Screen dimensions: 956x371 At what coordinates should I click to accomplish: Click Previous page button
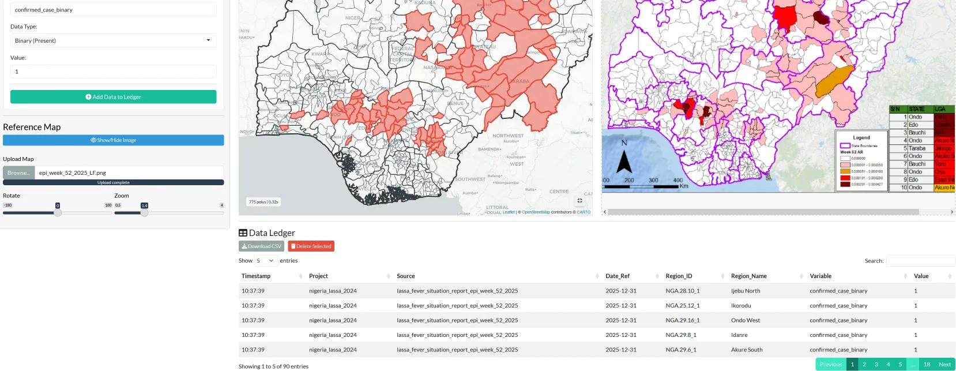click(x=831, y=365)
